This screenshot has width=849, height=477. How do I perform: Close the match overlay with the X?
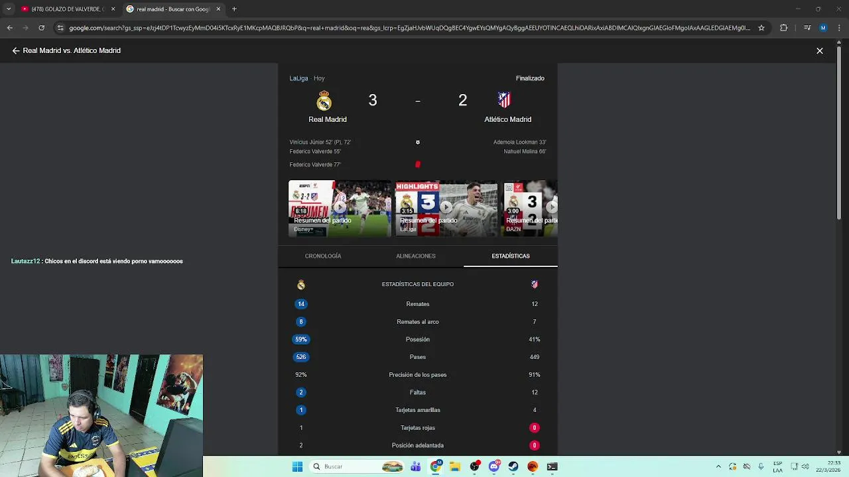pos(820,50)
